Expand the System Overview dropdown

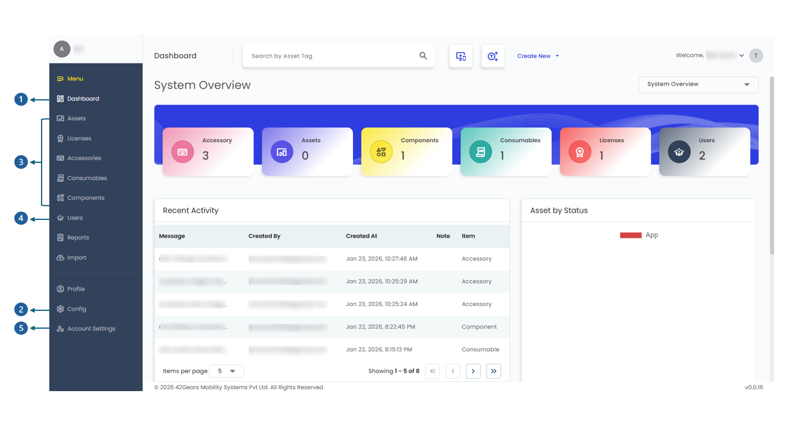(x=698, y=84)
